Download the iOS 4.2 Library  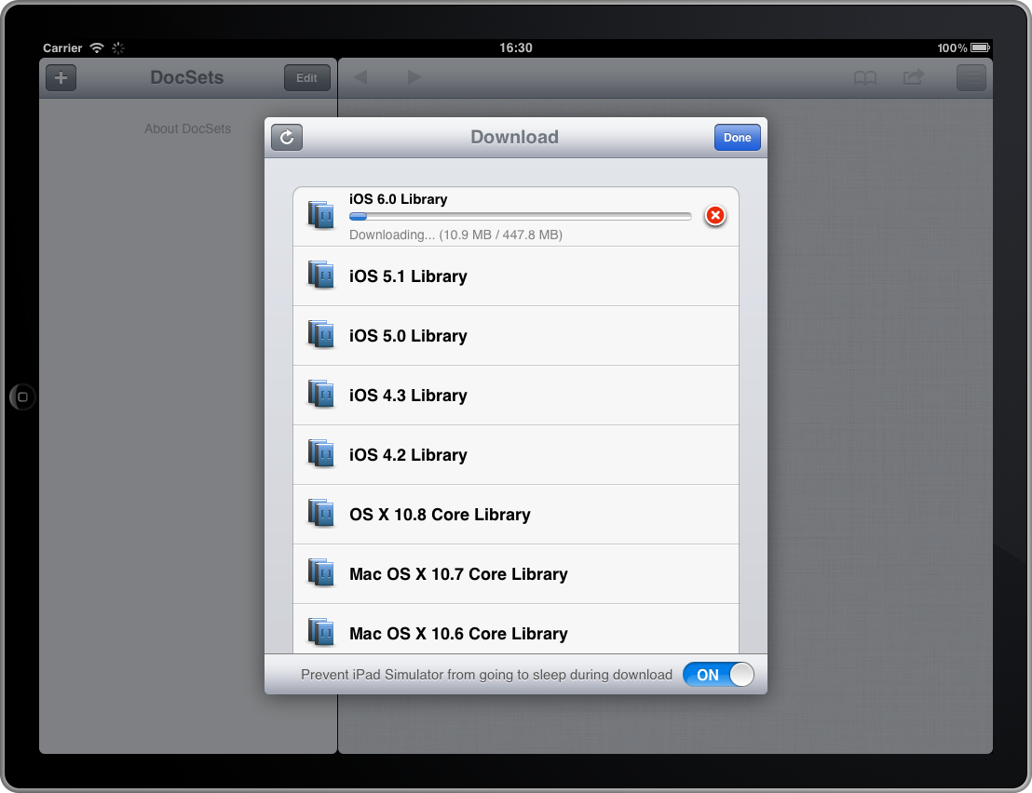(x=515, y=455)
